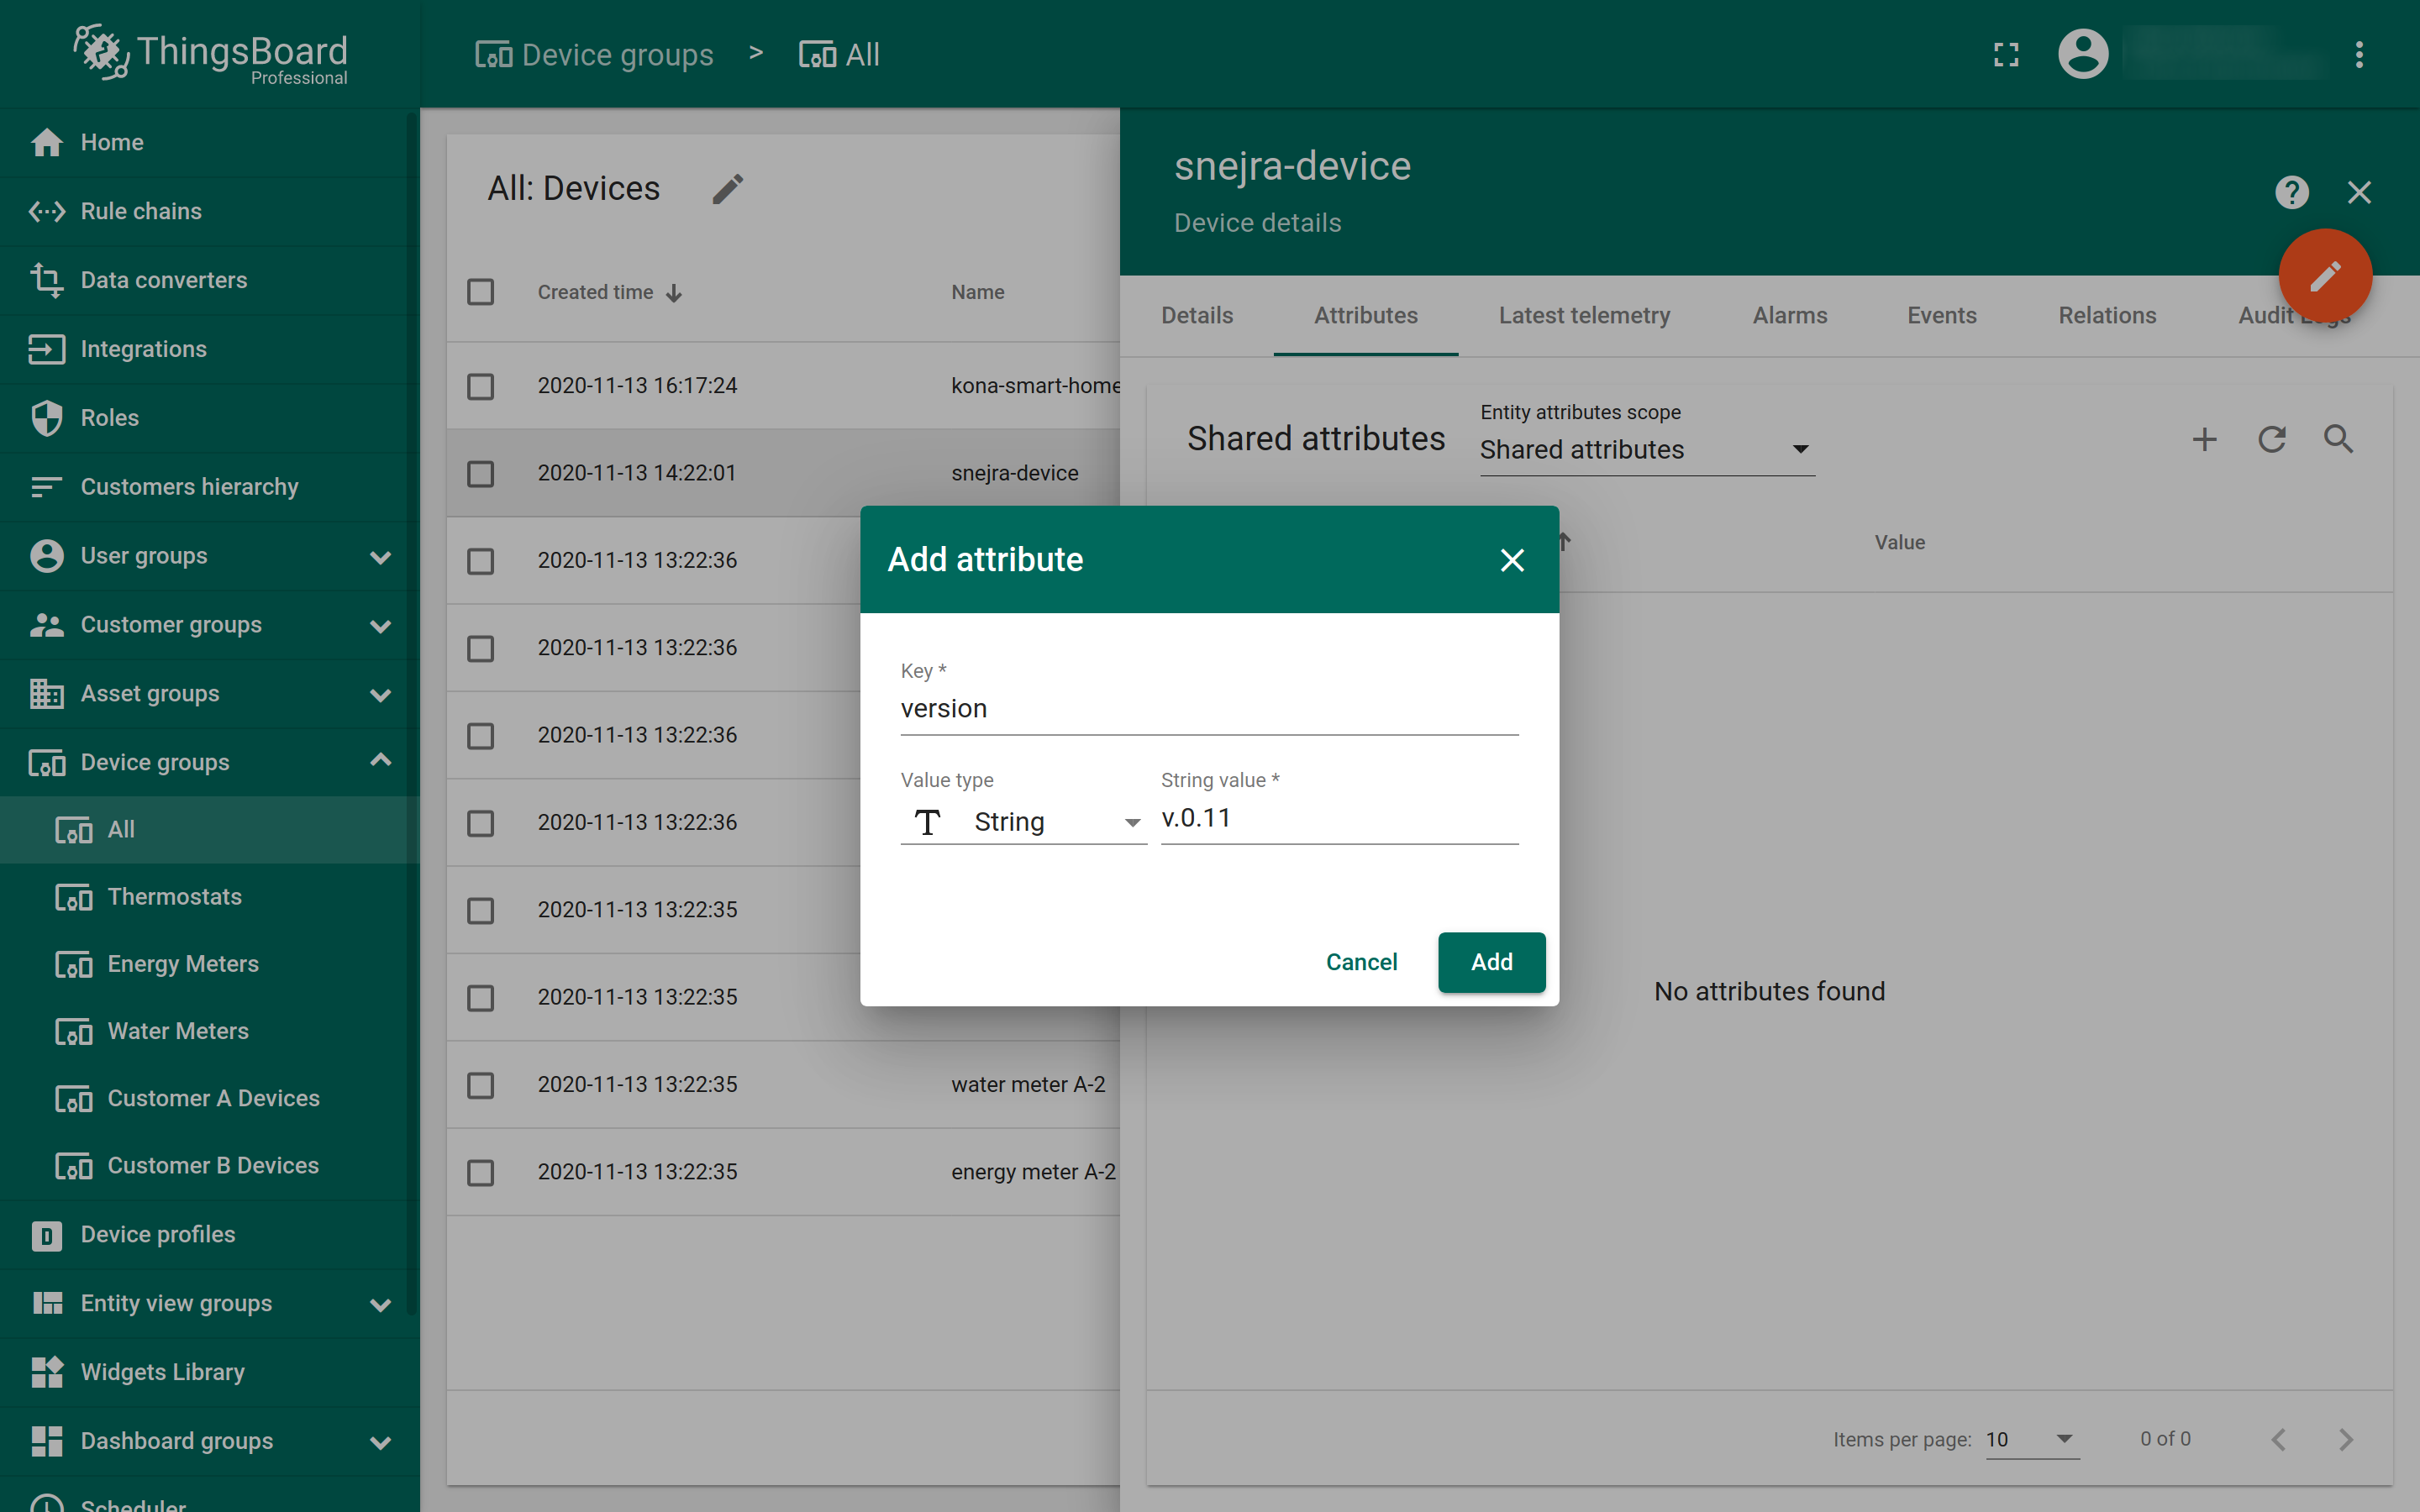Open Rule chains in sidebar
This screenshot has width=2420, height=1512.
coord(141,211)
